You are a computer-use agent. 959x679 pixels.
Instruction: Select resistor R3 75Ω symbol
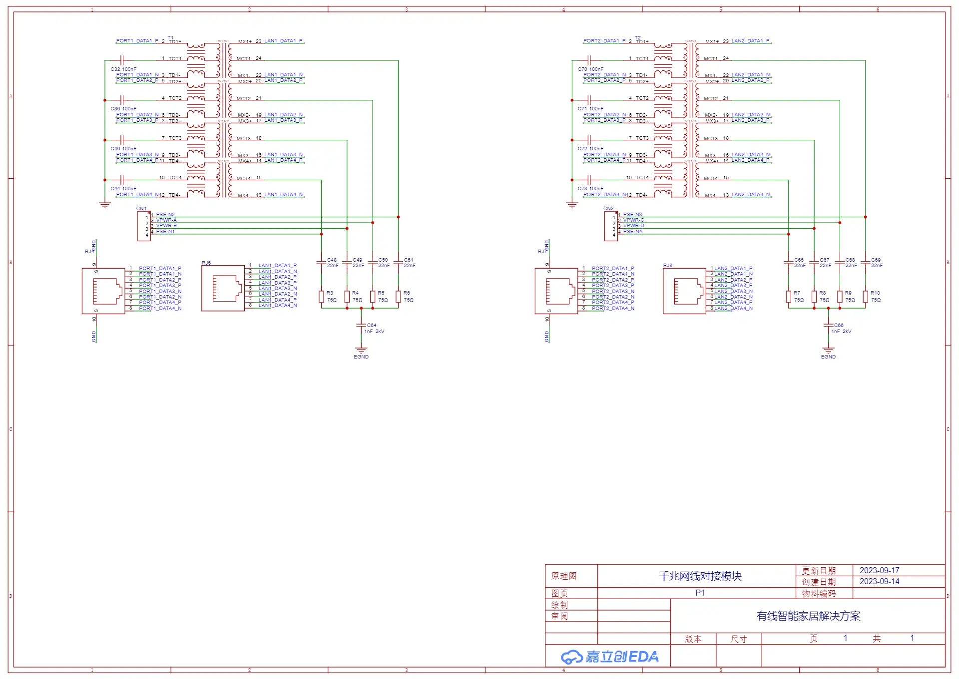point(321,297)
